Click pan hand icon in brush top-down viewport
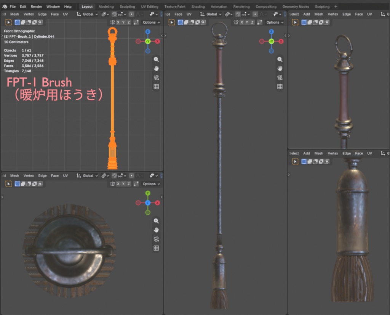 156,230
